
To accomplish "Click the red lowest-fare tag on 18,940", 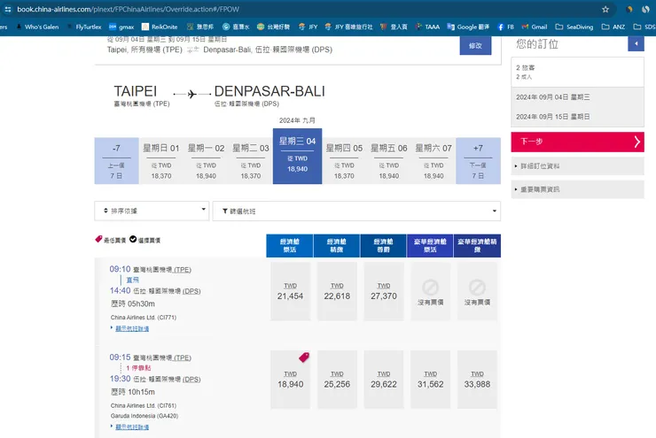I will [x=304, y=357].
